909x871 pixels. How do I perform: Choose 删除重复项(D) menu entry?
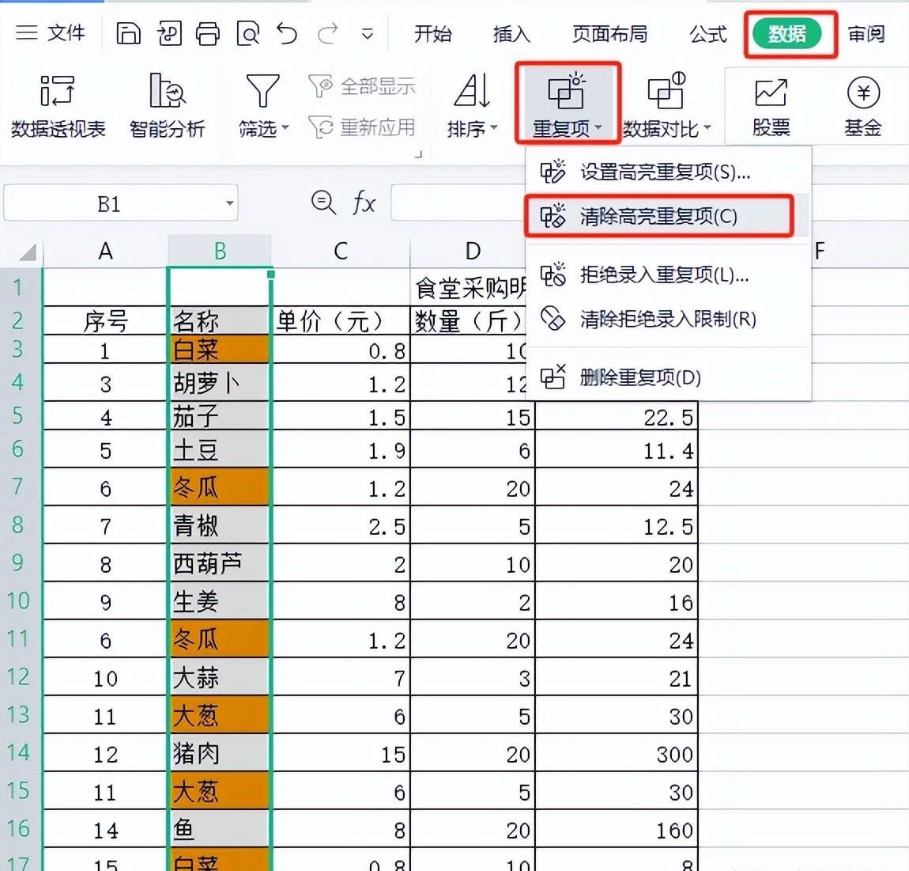(668, 378)
